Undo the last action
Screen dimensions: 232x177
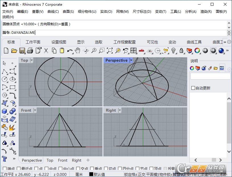pos(70,51)
